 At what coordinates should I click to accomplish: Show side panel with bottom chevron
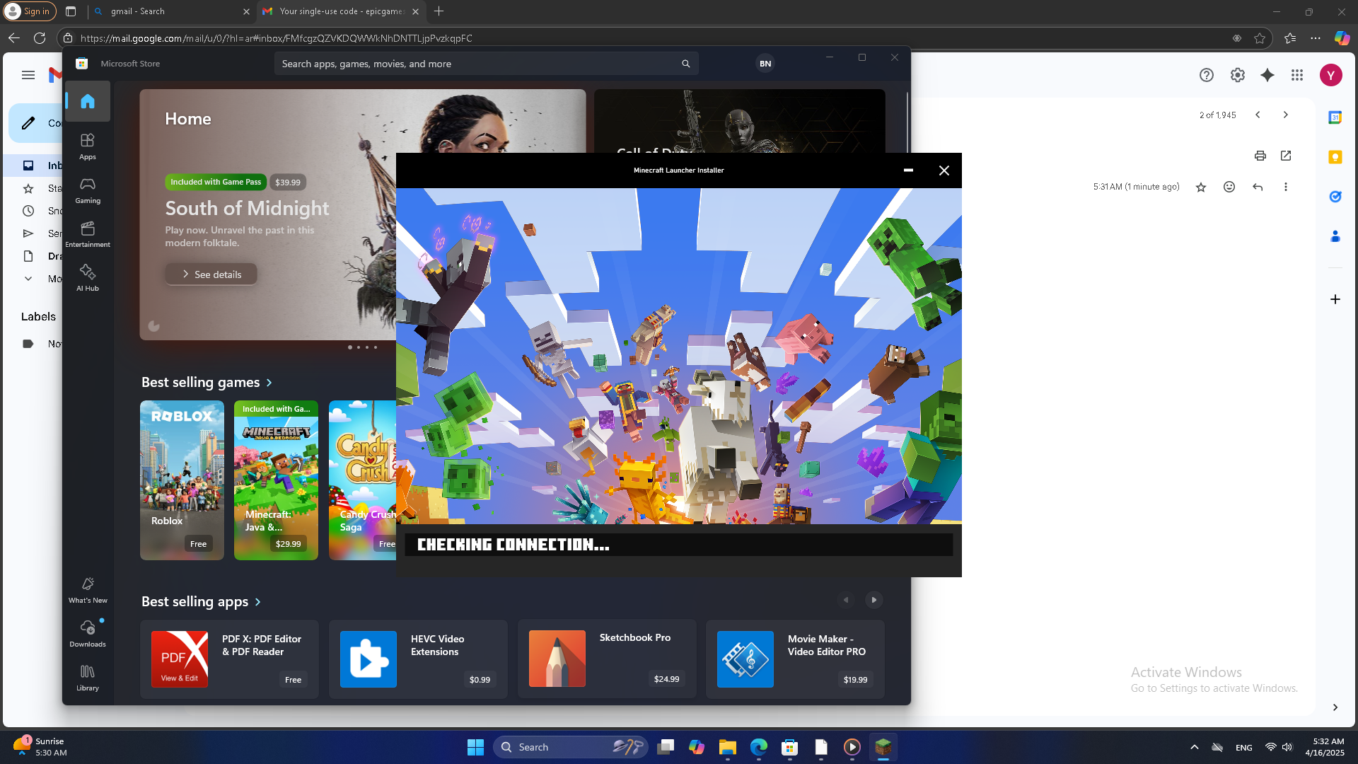pos(1335,707)
